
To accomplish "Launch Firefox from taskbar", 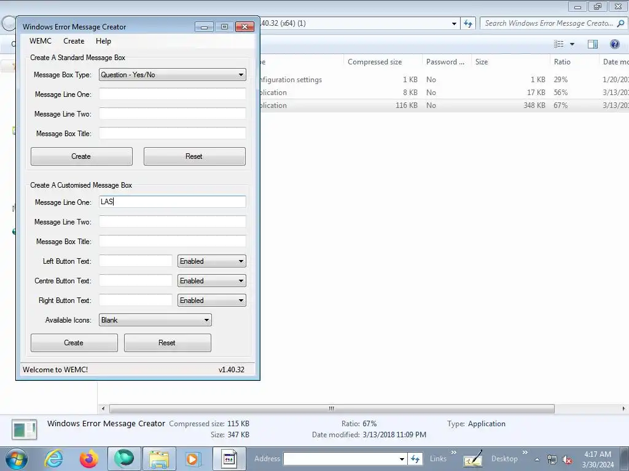I will [x=88, y=459].
